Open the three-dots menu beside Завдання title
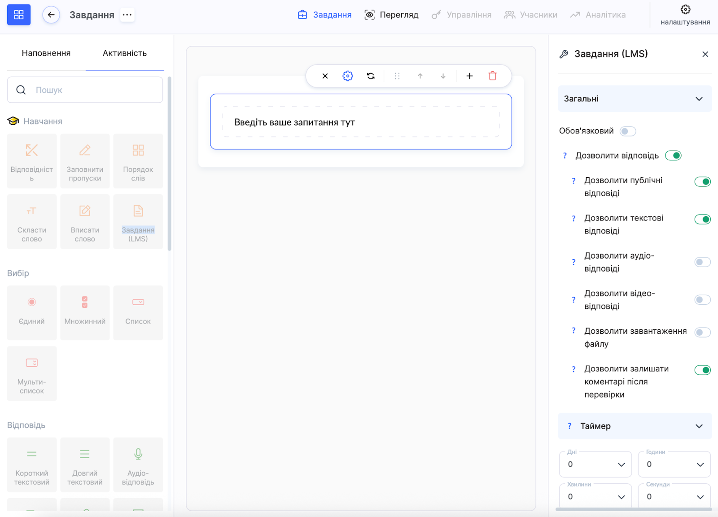The width and height of the screenshot is (718, 517). click(x=127, y=15)
